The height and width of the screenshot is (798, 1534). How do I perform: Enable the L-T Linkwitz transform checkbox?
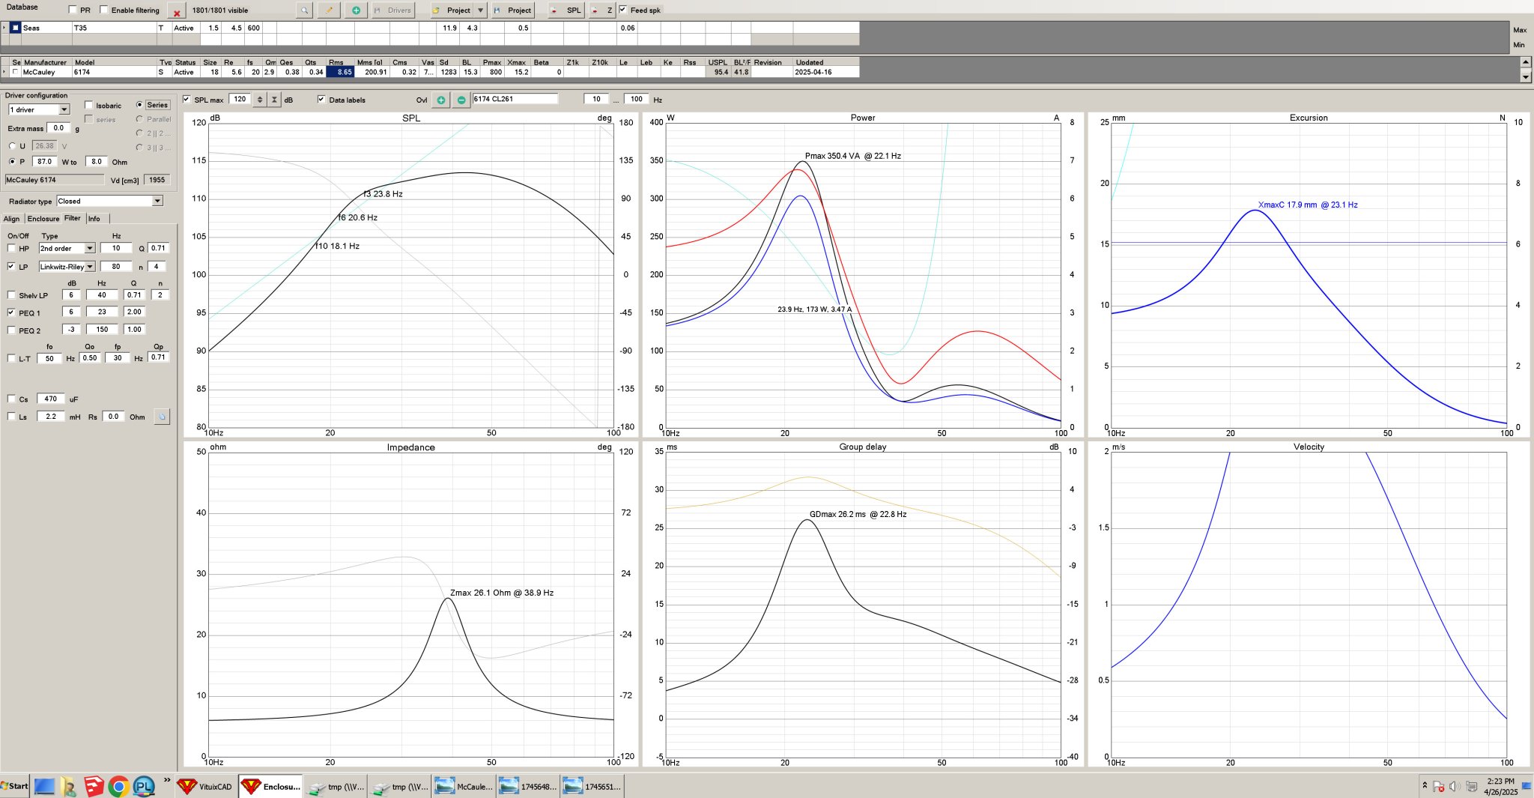11,358
